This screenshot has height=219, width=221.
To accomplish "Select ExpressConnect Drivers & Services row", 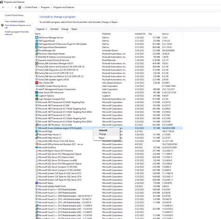I will [x=109, y=60].
